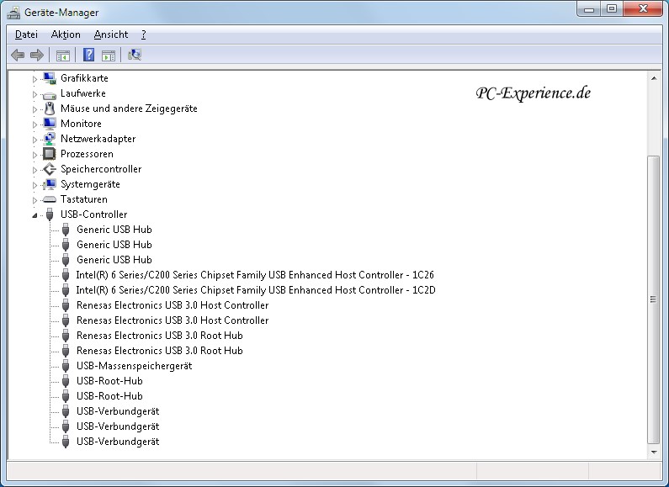The width and height of the screenshot is (669, 487).
Task: Click the vertical scrollbar down arrow
Action: [653, 452]
